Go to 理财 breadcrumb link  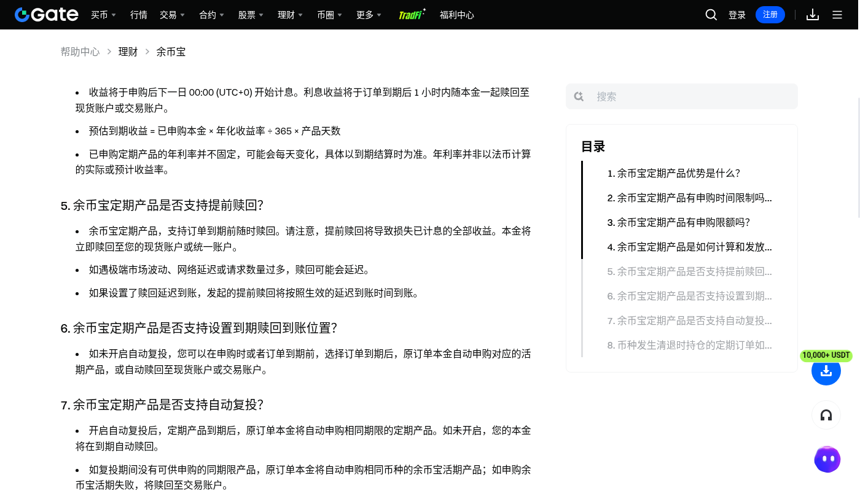click(x=128, y=52)
